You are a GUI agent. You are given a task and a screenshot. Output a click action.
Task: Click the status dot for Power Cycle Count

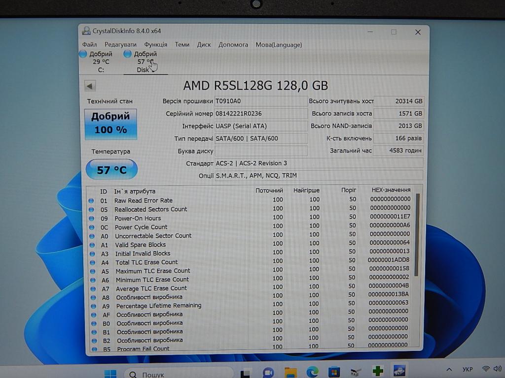point(92,227)
